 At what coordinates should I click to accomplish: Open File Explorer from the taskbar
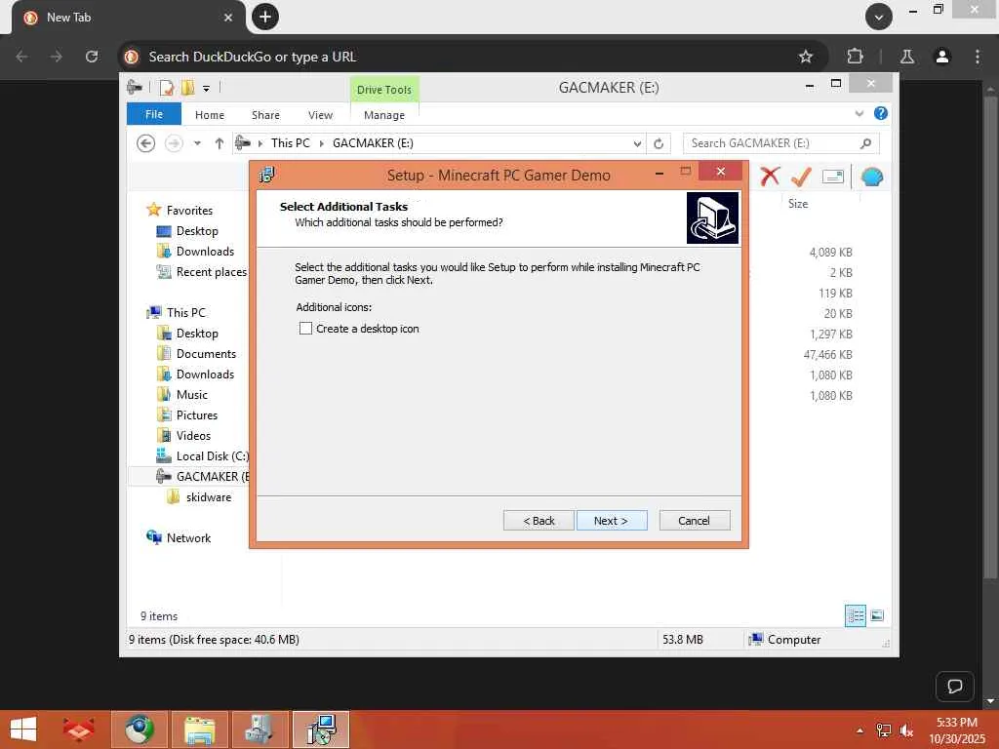click(x=199, y=729)
